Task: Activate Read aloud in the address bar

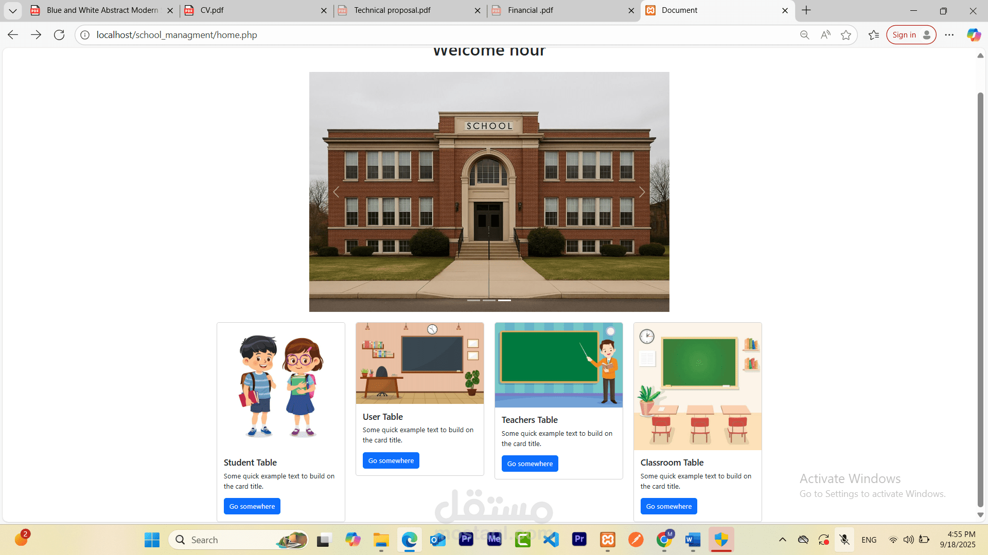Action: 825,34
